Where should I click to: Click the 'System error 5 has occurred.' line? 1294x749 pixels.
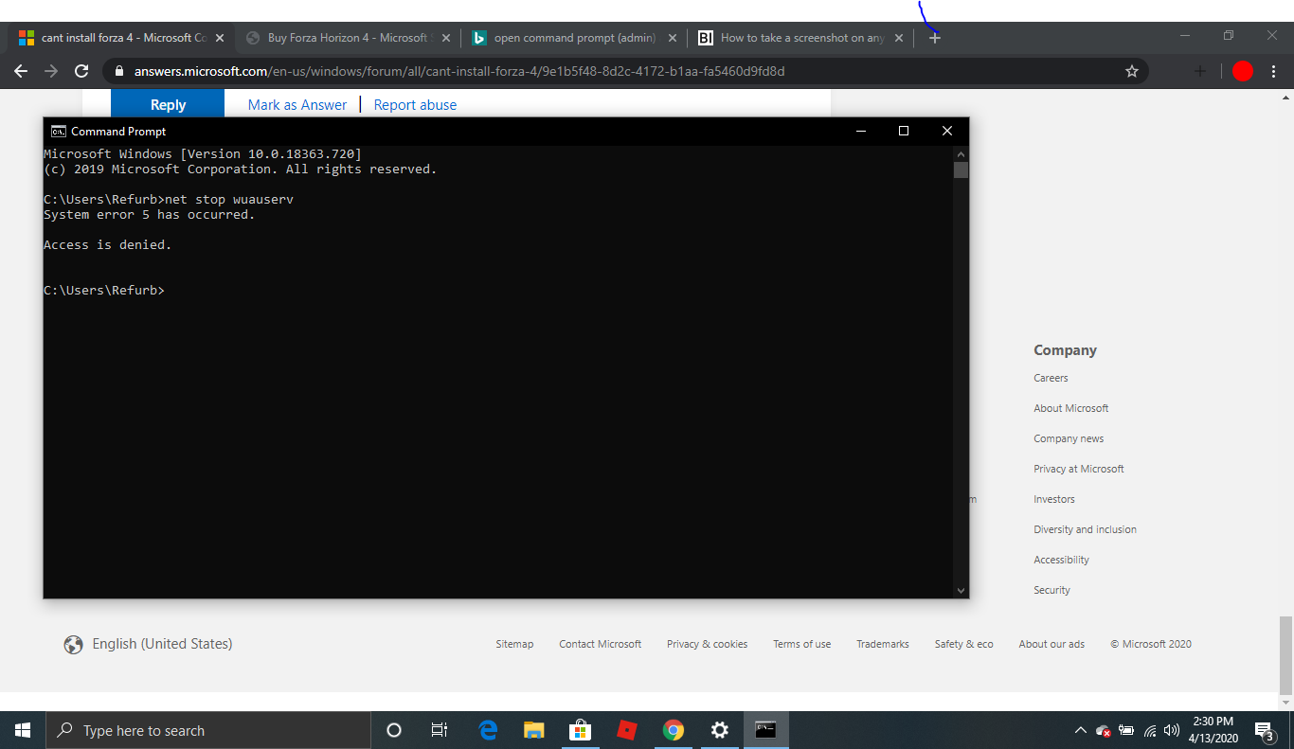tap(150, 214)
